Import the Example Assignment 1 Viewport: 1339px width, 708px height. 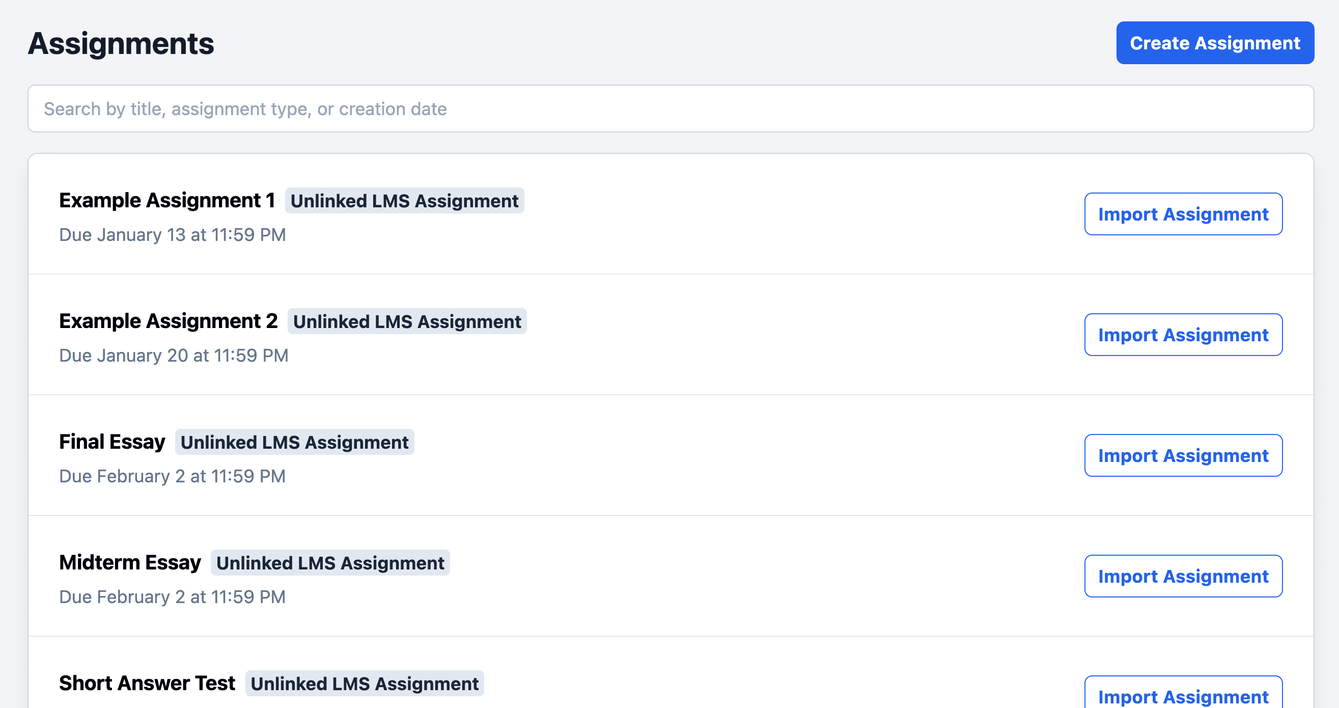click(1184, 214)
